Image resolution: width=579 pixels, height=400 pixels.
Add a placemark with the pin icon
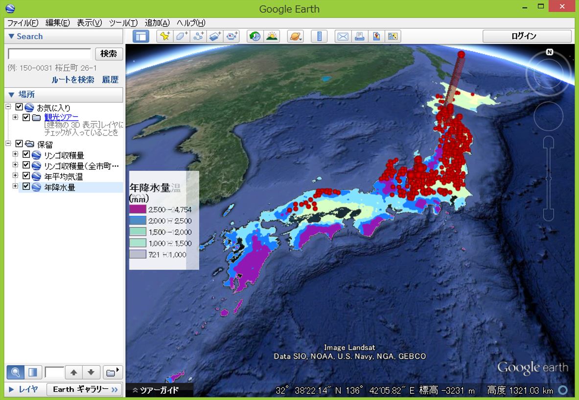(x=164, y=36)
